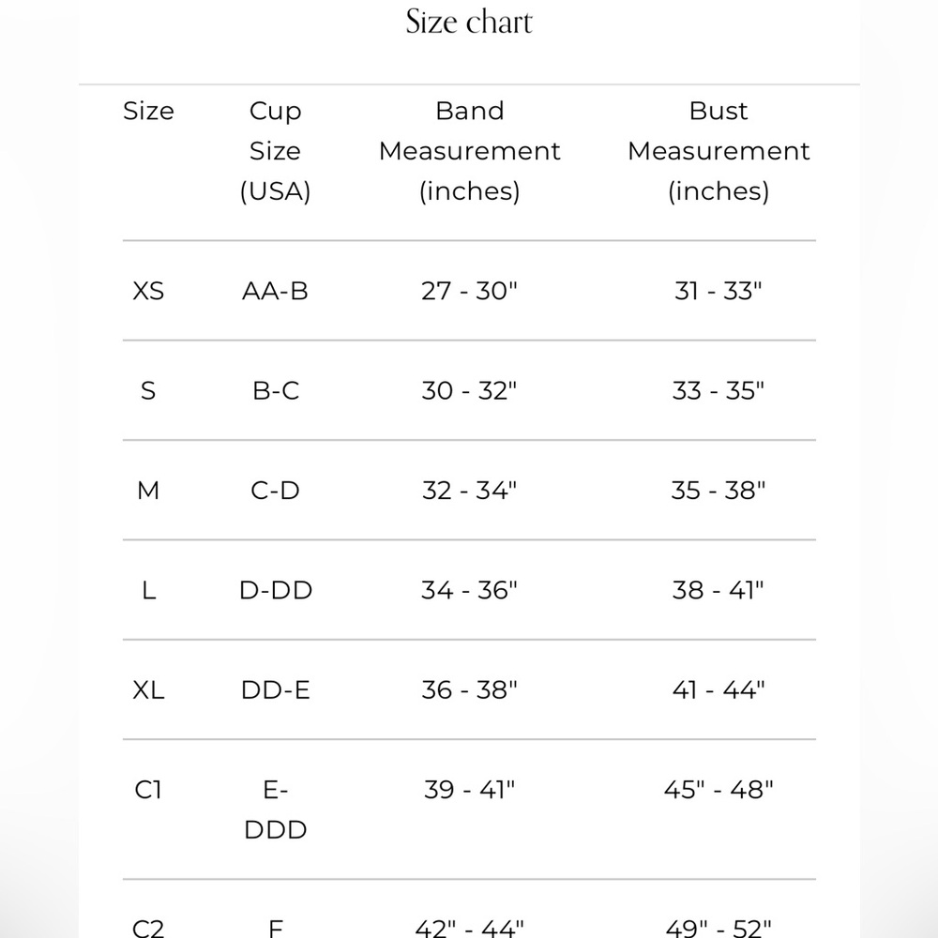Select the C2 size row label
The width and height of the screenshot is (938, 938).
coord(148,929)
